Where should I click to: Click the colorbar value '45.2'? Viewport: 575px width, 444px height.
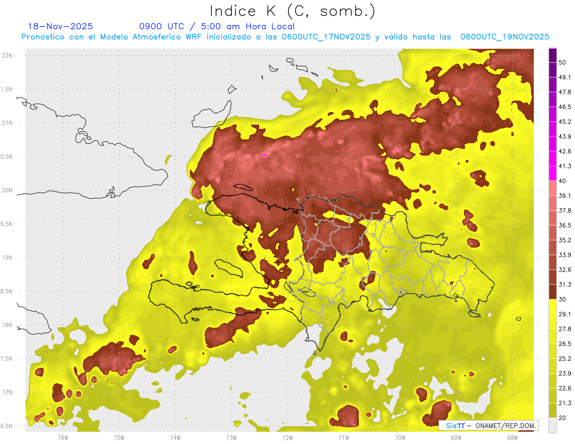click(x=565, y=122)
